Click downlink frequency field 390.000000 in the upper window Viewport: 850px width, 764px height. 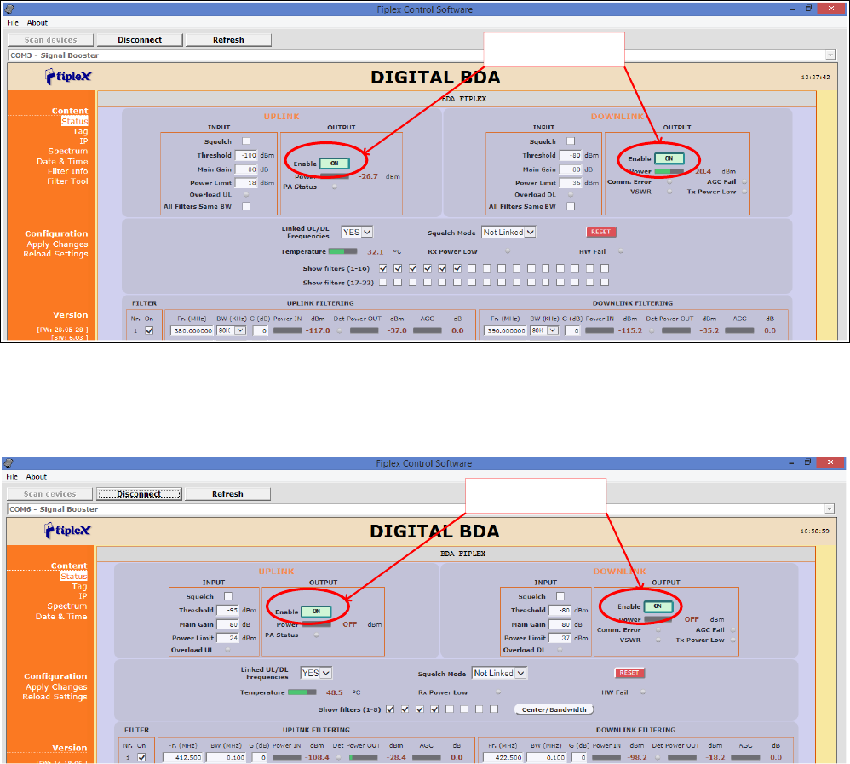505,330
